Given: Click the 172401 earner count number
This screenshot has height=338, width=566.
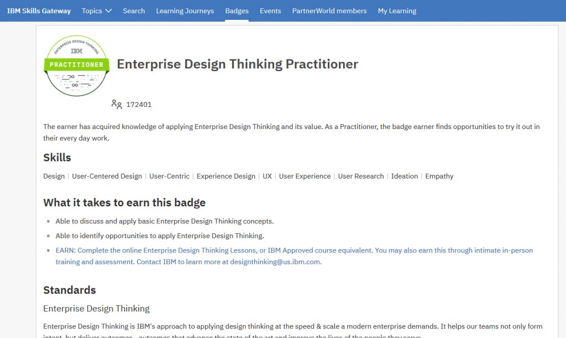Looking at the screenshot, I should [138, 104].
